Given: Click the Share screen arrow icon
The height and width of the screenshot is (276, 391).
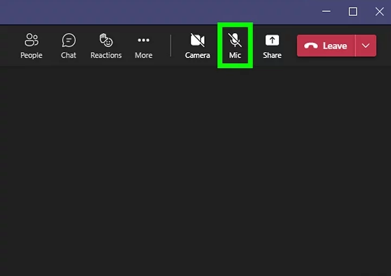Looking at the screenshot, I should (x=272, y=40).
